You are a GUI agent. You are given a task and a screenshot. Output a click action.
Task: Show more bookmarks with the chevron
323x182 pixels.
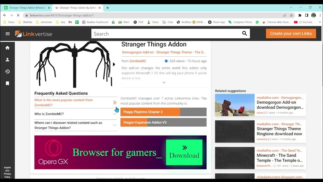coord(320,22)
